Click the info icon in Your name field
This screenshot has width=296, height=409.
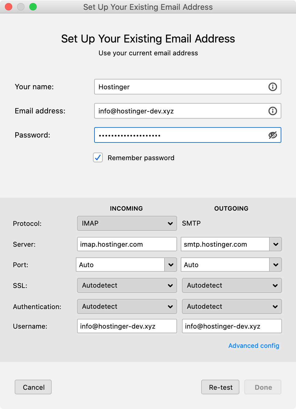pos(272,87)
